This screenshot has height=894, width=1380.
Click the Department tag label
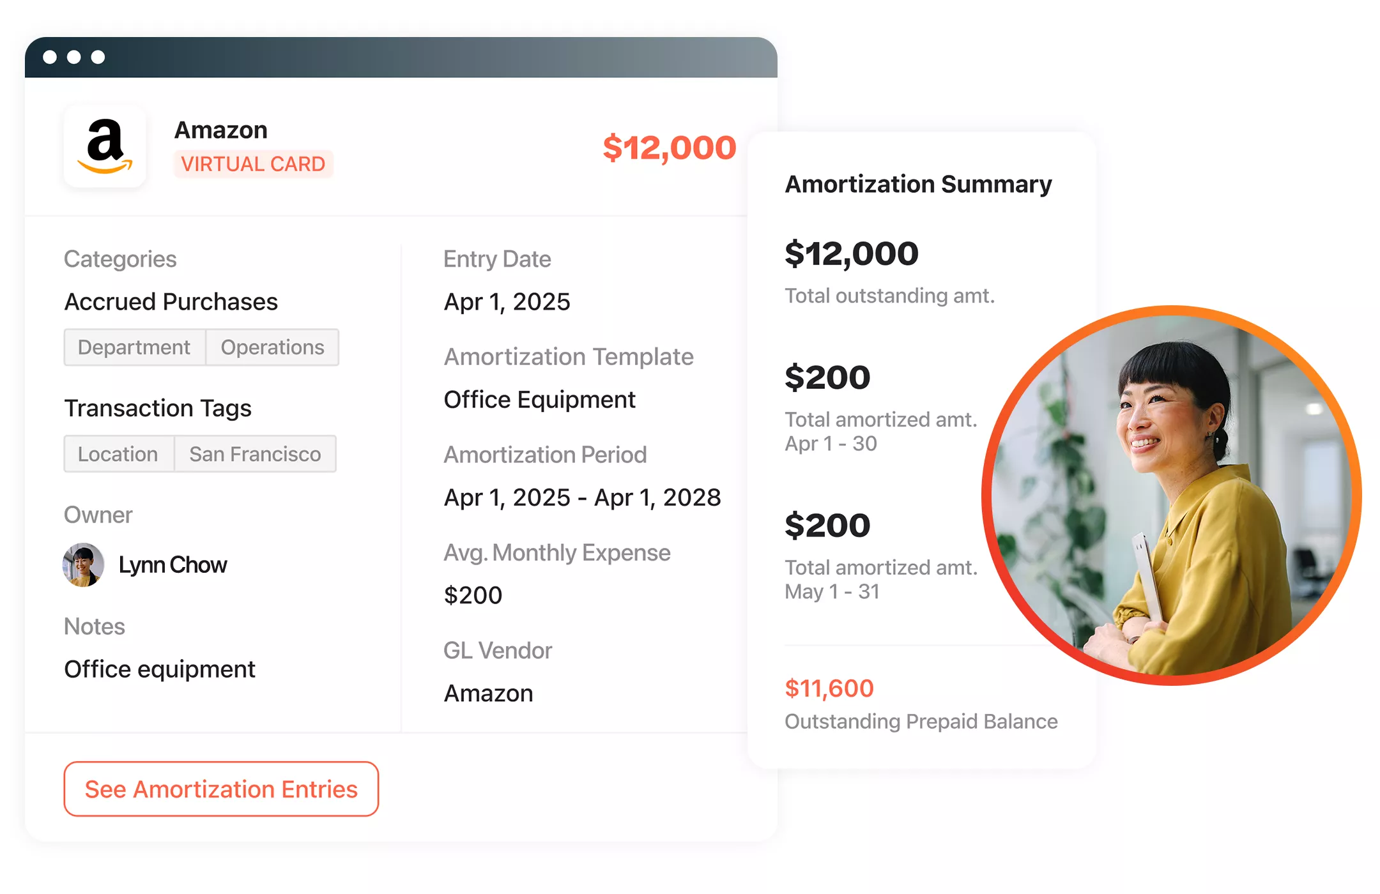pyautogui.click(x=134, y=347)
